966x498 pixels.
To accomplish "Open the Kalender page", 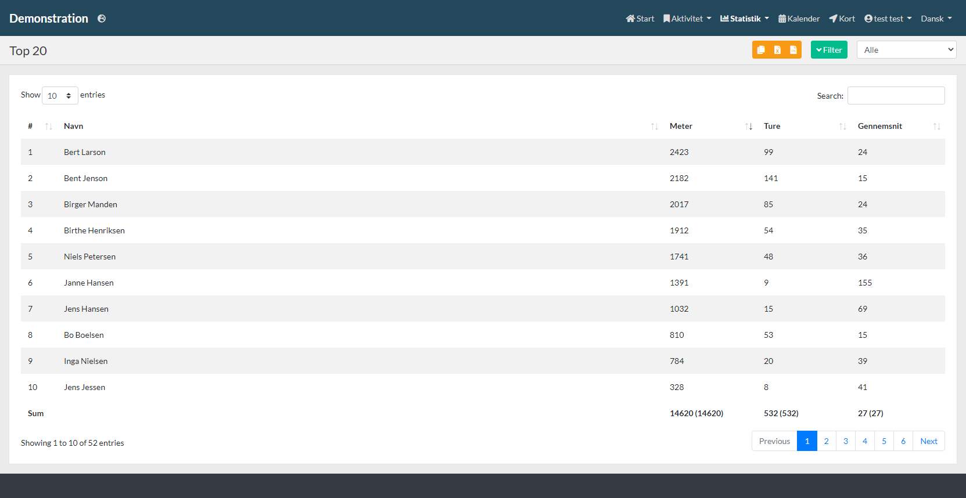I will [799, 19].
